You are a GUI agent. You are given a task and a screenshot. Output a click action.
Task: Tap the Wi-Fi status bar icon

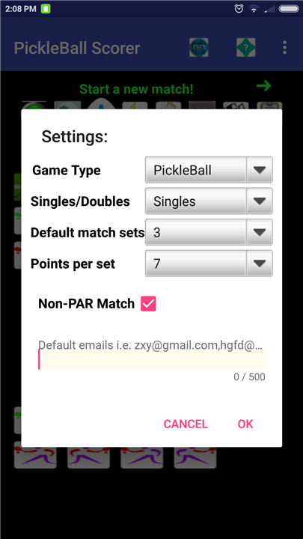[254, 9]
